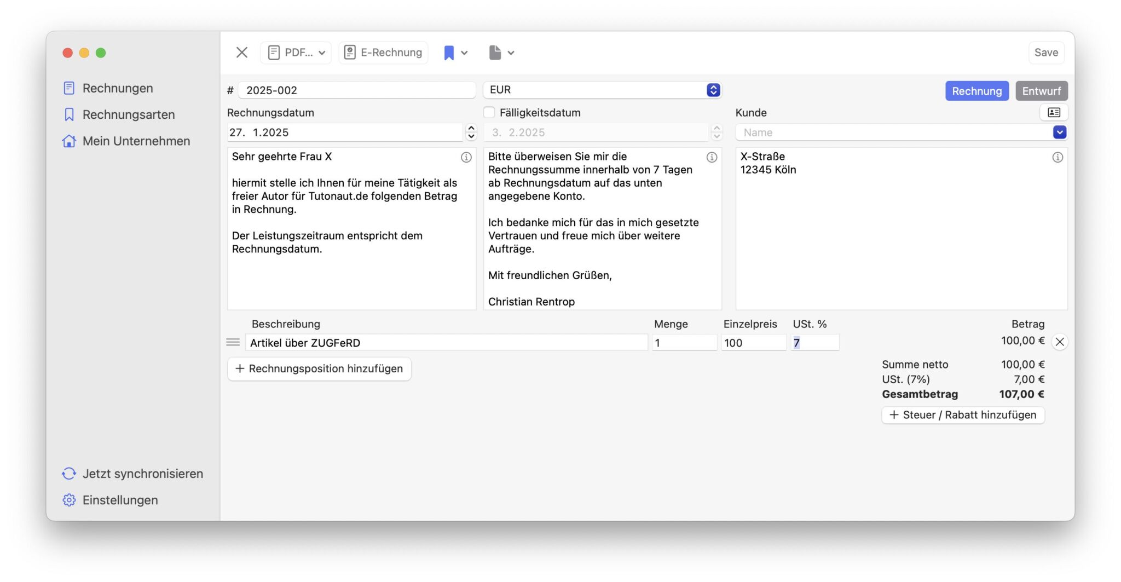Image resolution: width=1121 pixels, height=582 pixels.
Task: Click the USt. % field with 7
Action: pyautogui.click(x=815, y=343)
